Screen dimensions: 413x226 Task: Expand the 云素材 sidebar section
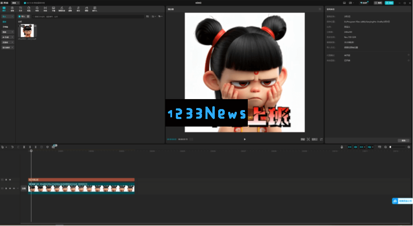click(x=8, y=42)
